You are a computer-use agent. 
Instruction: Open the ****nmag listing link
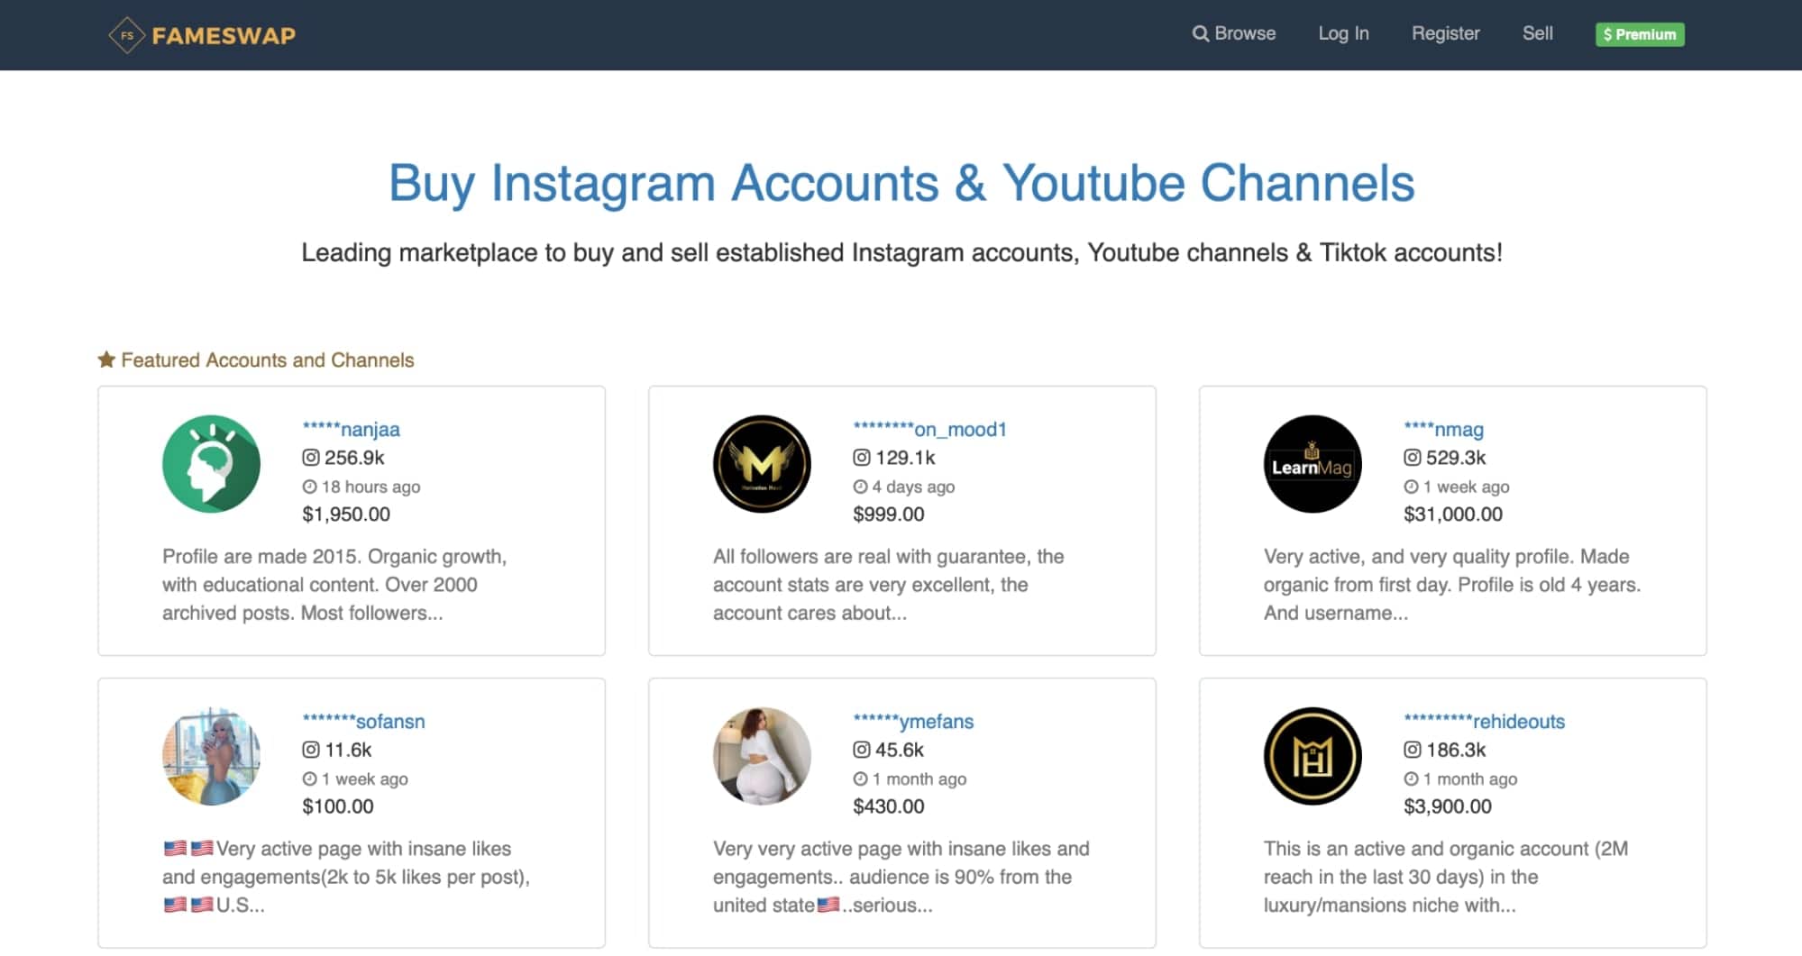pos(1443,429)
